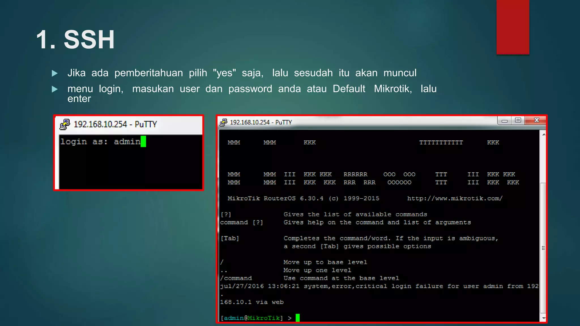Screen dimensions: 580x326
Task: Click the large window title '192.168.10.254 - PuTTY'
Action: pyautogui.click(x=261, y=122)
